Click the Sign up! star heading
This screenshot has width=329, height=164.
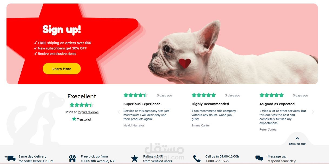(x=62, y=29)
